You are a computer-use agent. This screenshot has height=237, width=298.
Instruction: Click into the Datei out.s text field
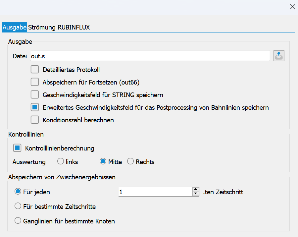149,56
